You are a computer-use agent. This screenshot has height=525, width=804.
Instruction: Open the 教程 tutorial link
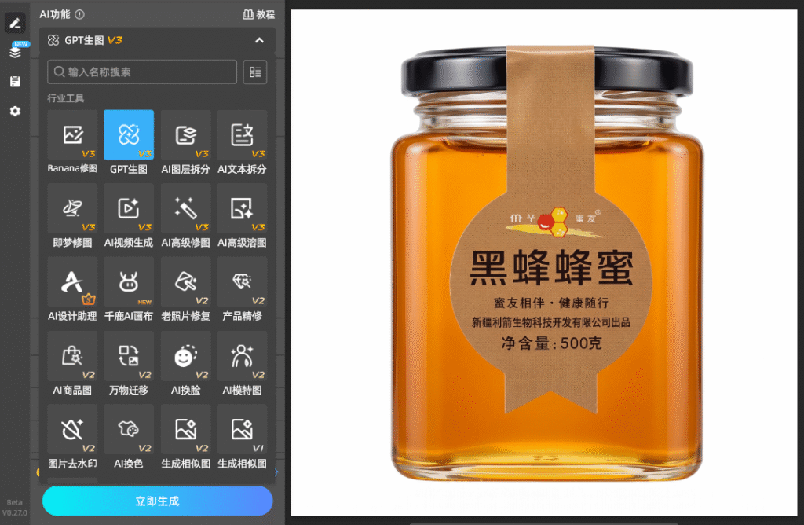click(258, 14)
